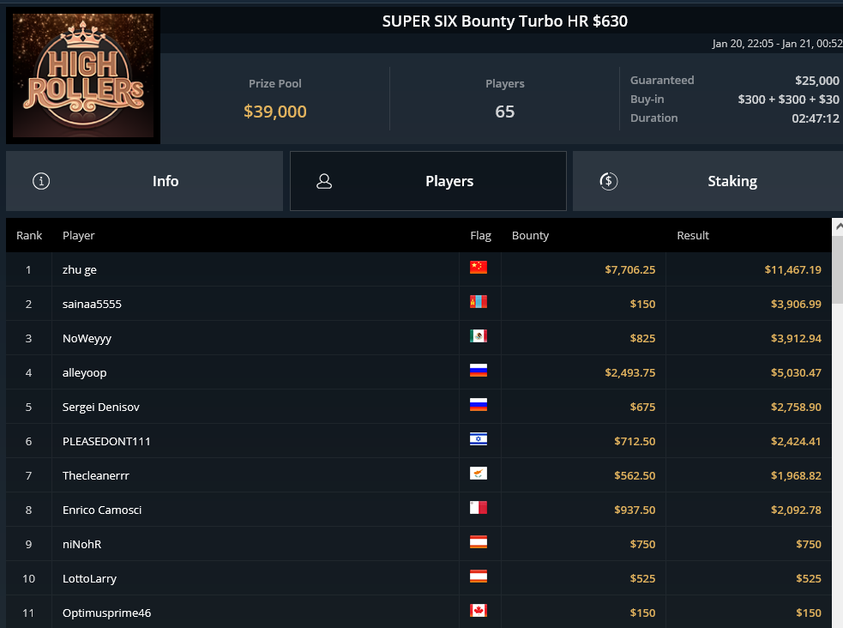Click the $562.50 bounty value
This screenshot has width=843, height=628.
tap(635, 476)
